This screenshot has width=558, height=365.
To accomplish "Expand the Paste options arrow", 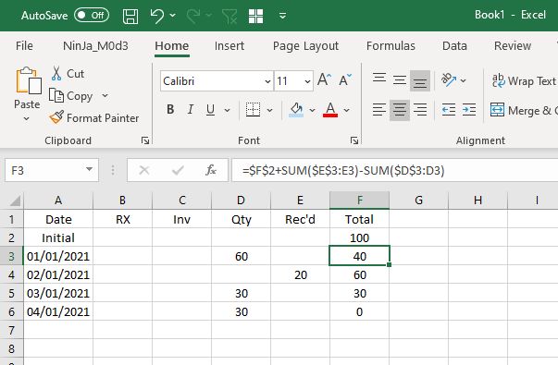I will point(27,118).
